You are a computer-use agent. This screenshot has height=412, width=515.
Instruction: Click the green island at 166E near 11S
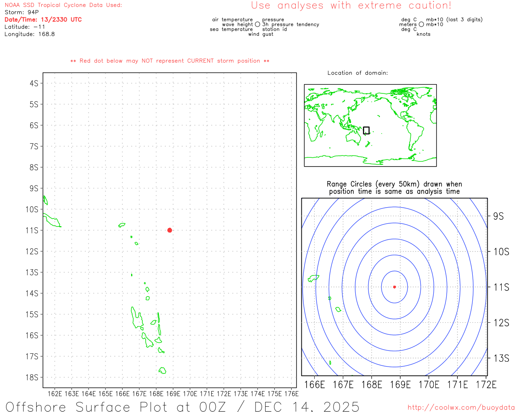(x=122, y=225)
